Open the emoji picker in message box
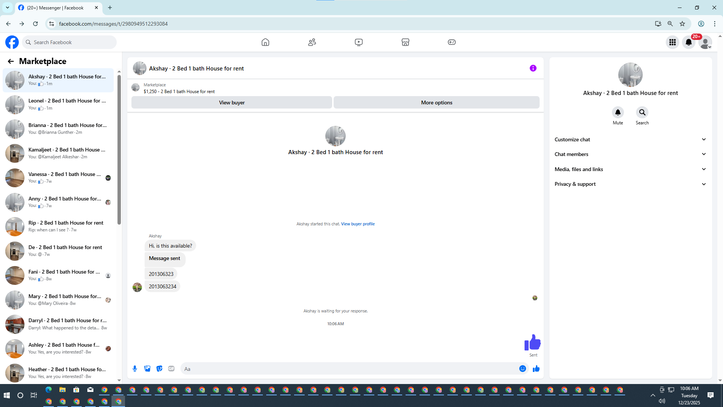The width and height of the screenshot is (723, 407). (x=522, y=369)
